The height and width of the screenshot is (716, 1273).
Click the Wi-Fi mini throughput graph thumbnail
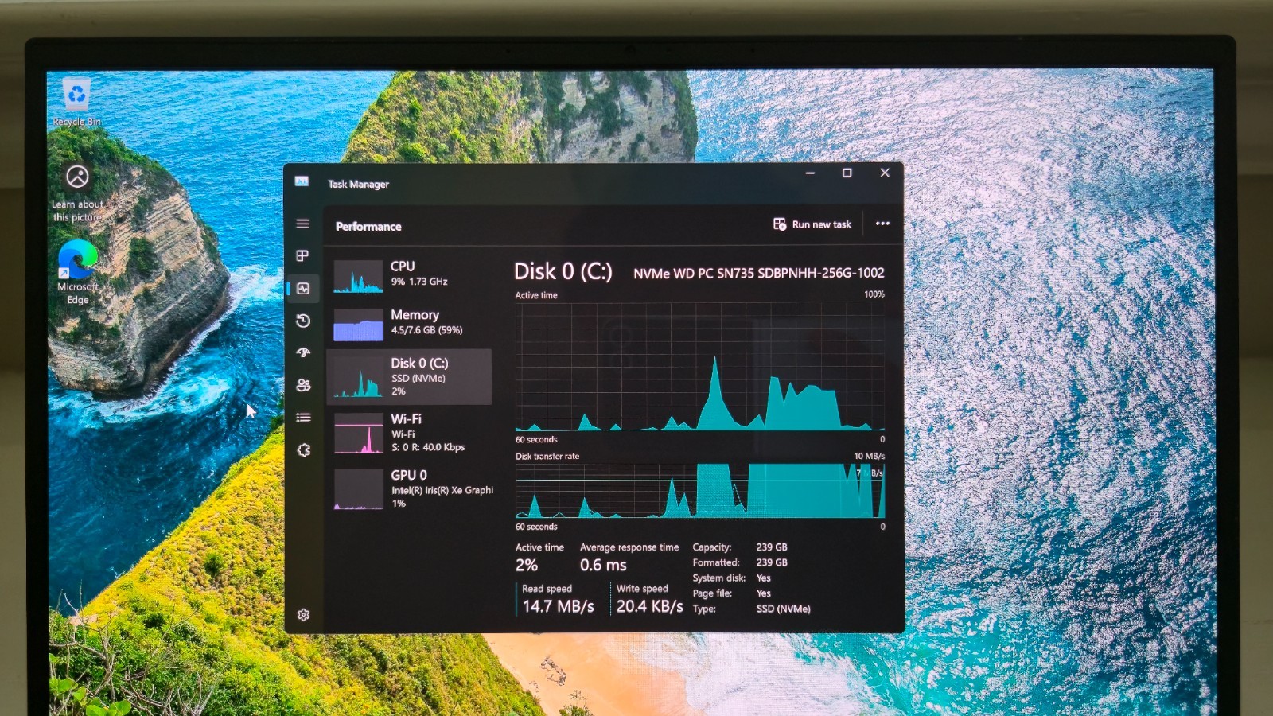[358, 434]
